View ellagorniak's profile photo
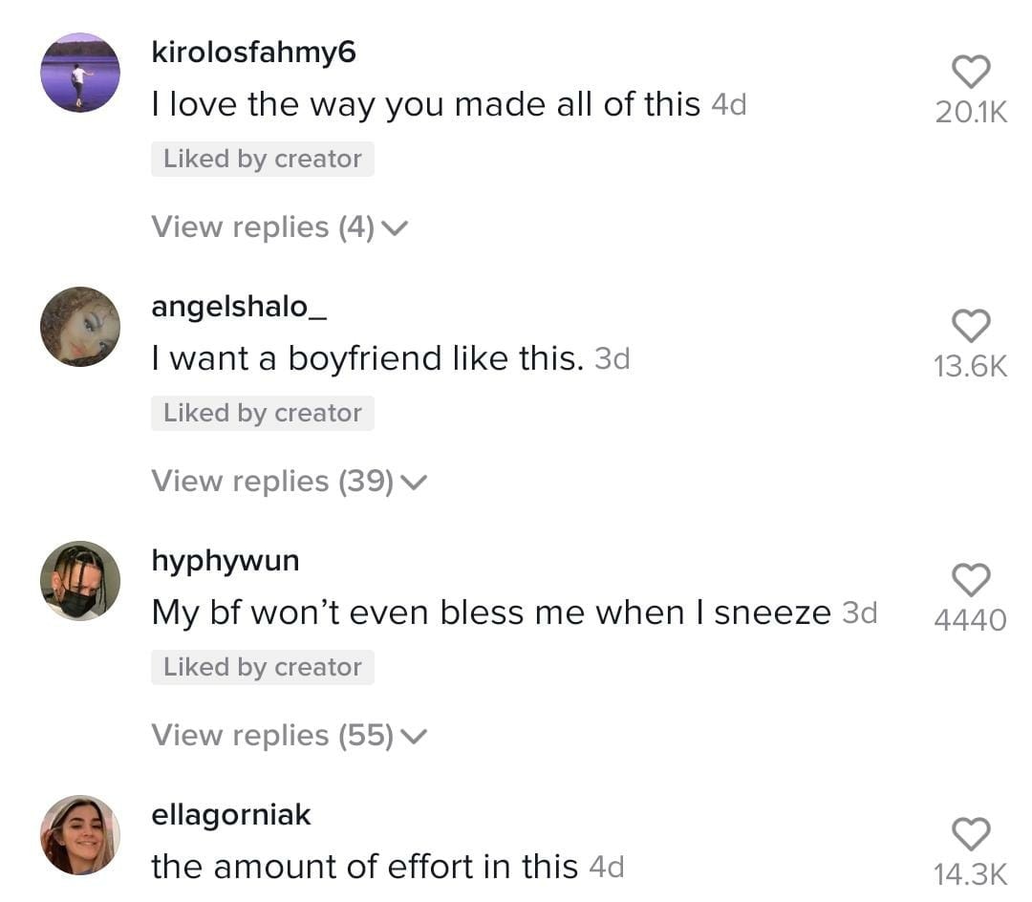This screenshot has height=902, width=1032. point(80,834)
